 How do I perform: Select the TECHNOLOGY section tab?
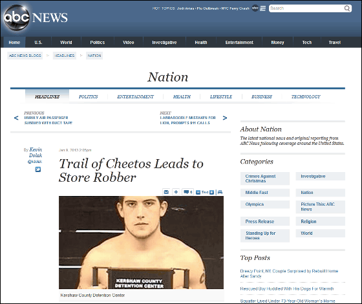[306, 97]
